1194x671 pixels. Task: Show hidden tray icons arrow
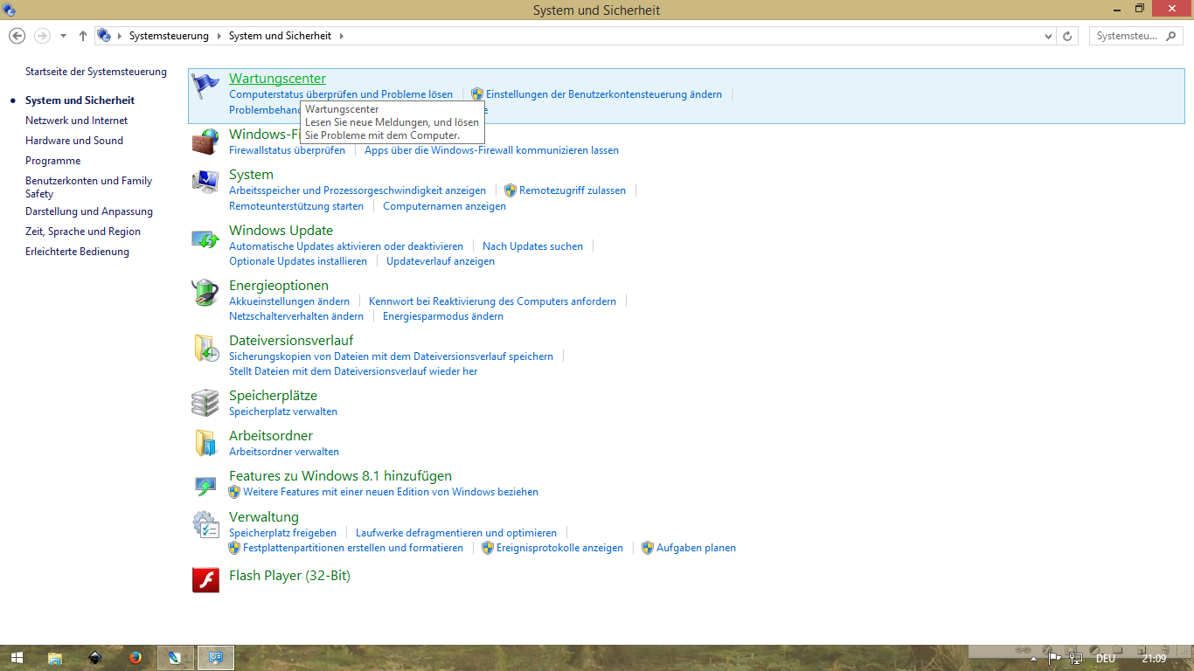tap(1034, 659)
